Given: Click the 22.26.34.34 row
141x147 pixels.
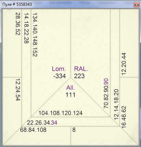Looking at the screenshot, I should (42, 123).
